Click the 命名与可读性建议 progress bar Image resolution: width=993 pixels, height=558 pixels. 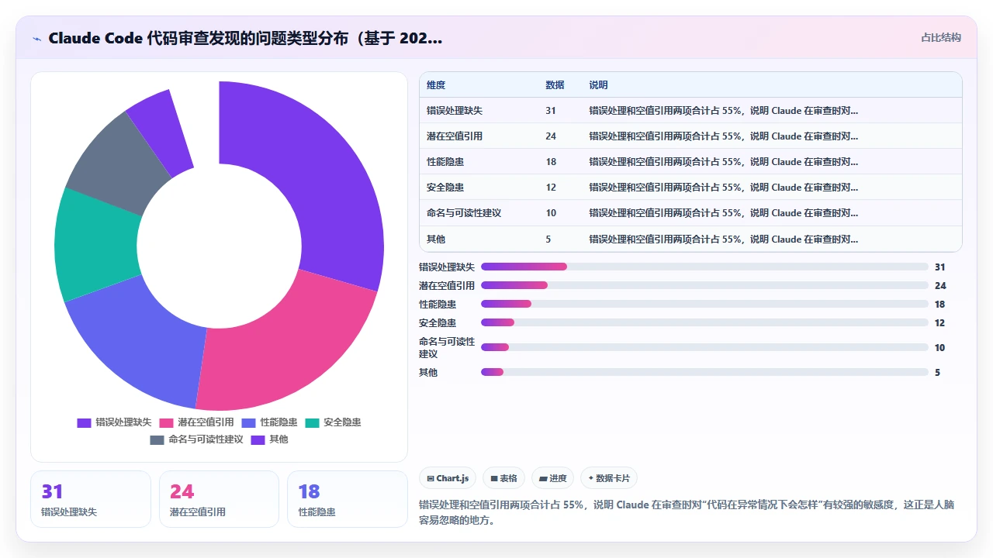(704, 347)
